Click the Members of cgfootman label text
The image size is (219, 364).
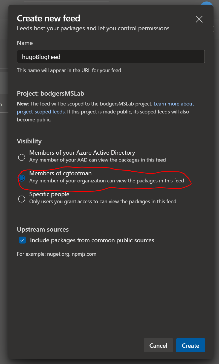(60, 173)
